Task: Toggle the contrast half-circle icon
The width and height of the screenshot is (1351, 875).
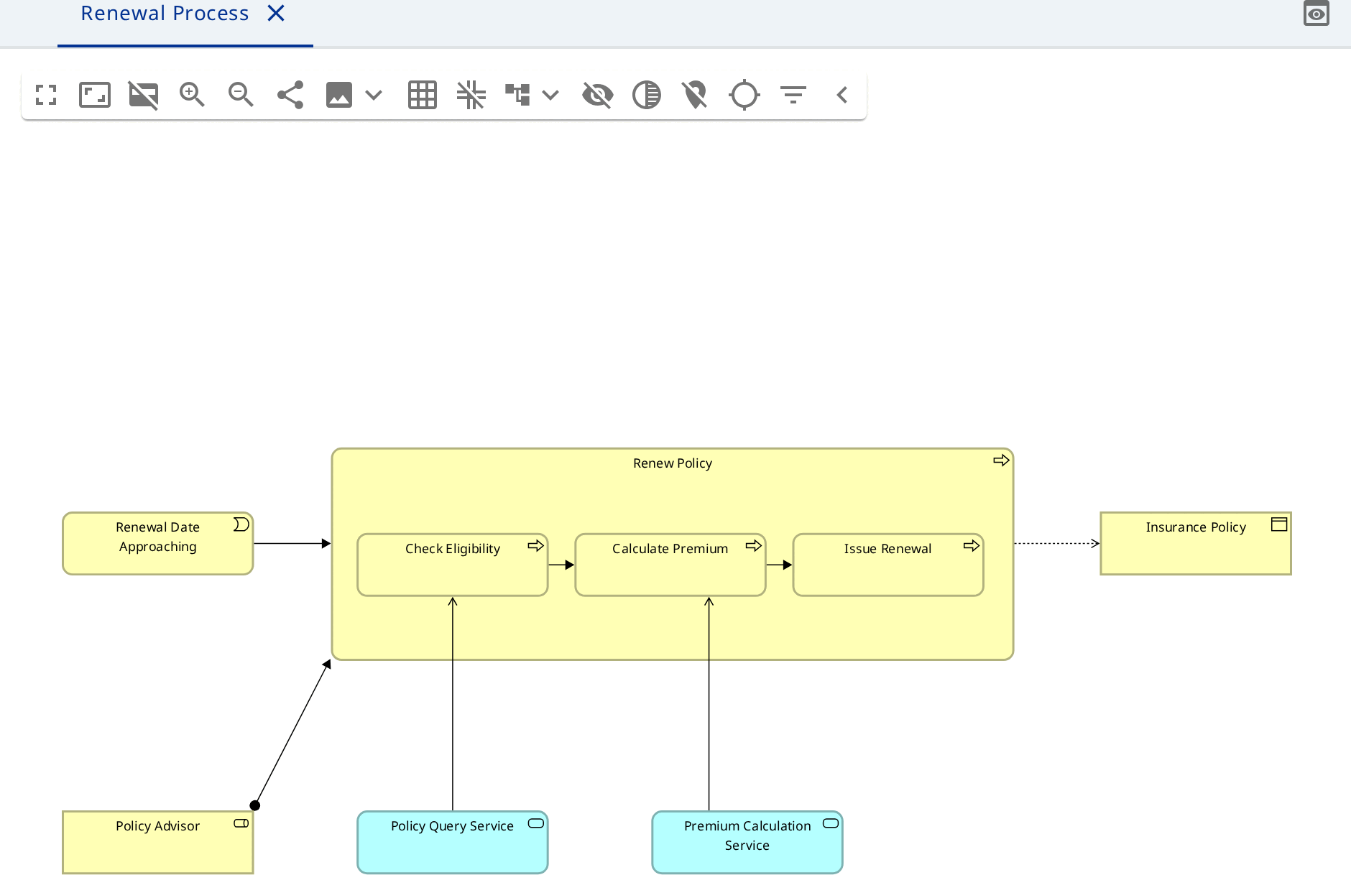Action: [x=647, y=95]
